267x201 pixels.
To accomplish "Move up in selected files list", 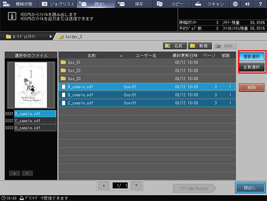I will [x=14, y=173].
